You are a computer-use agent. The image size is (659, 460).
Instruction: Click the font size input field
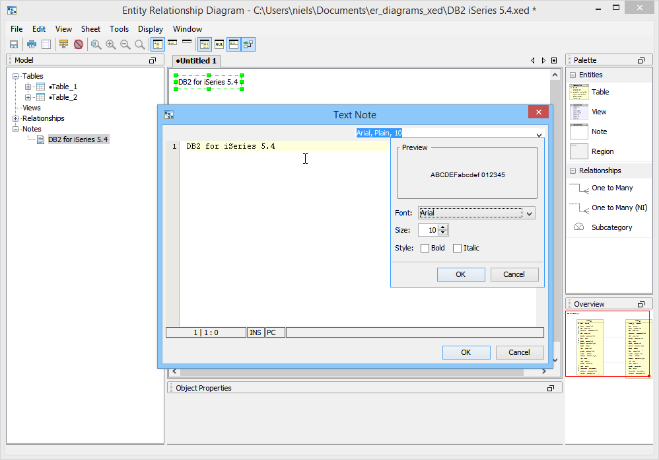pyautogui.click(x=429, y=230)
